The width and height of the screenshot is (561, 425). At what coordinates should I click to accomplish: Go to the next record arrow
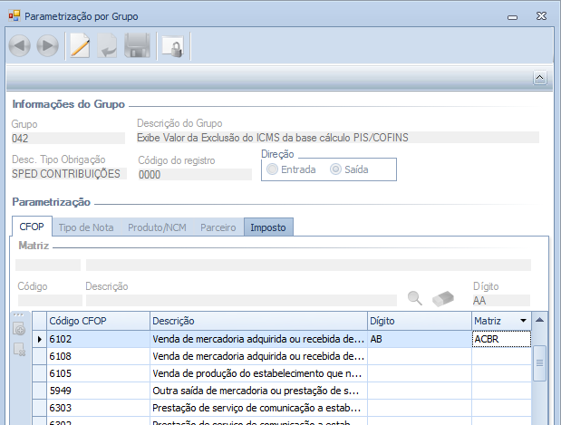[x=48, y=46]
